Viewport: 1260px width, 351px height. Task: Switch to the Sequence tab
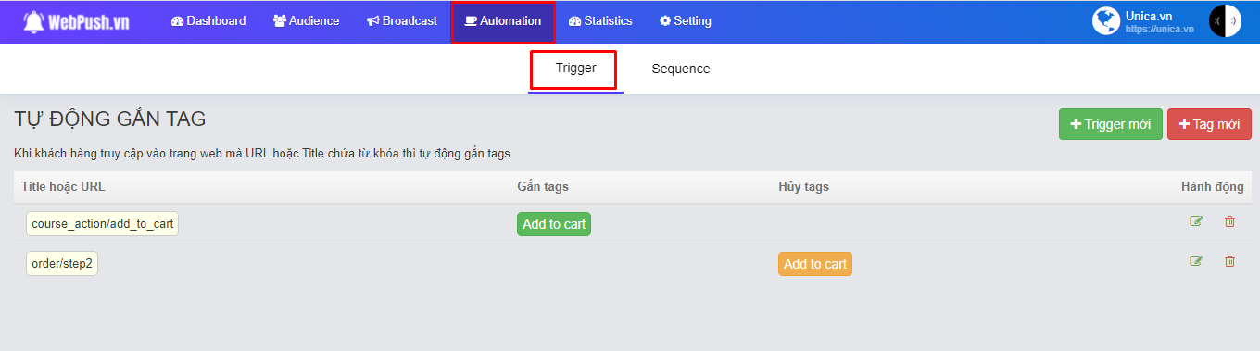681,69
